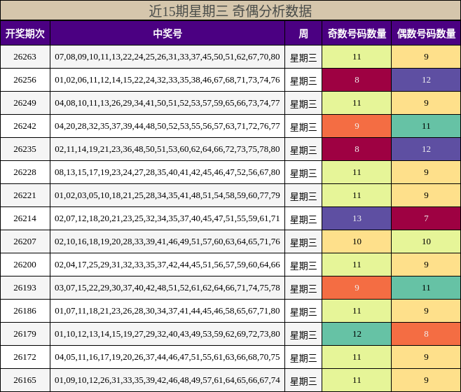Select winning numbers starting 02,07,12,18,20 for 26214
461x392 pixels.
167,218
